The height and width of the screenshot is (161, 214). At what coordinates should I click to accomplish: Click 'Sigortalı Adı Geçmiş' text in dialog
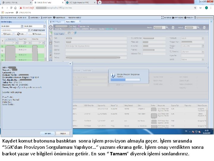(12, 92)
